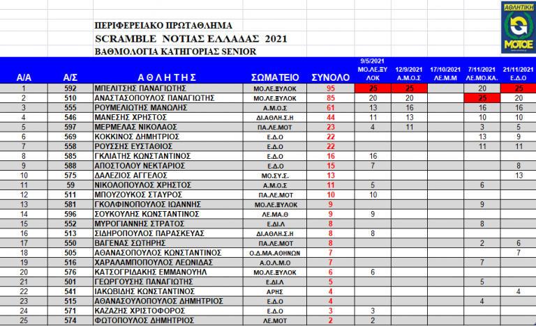
Task: Click club cell ΛΕ.ΜΟΤ
Action: point(275,321)
